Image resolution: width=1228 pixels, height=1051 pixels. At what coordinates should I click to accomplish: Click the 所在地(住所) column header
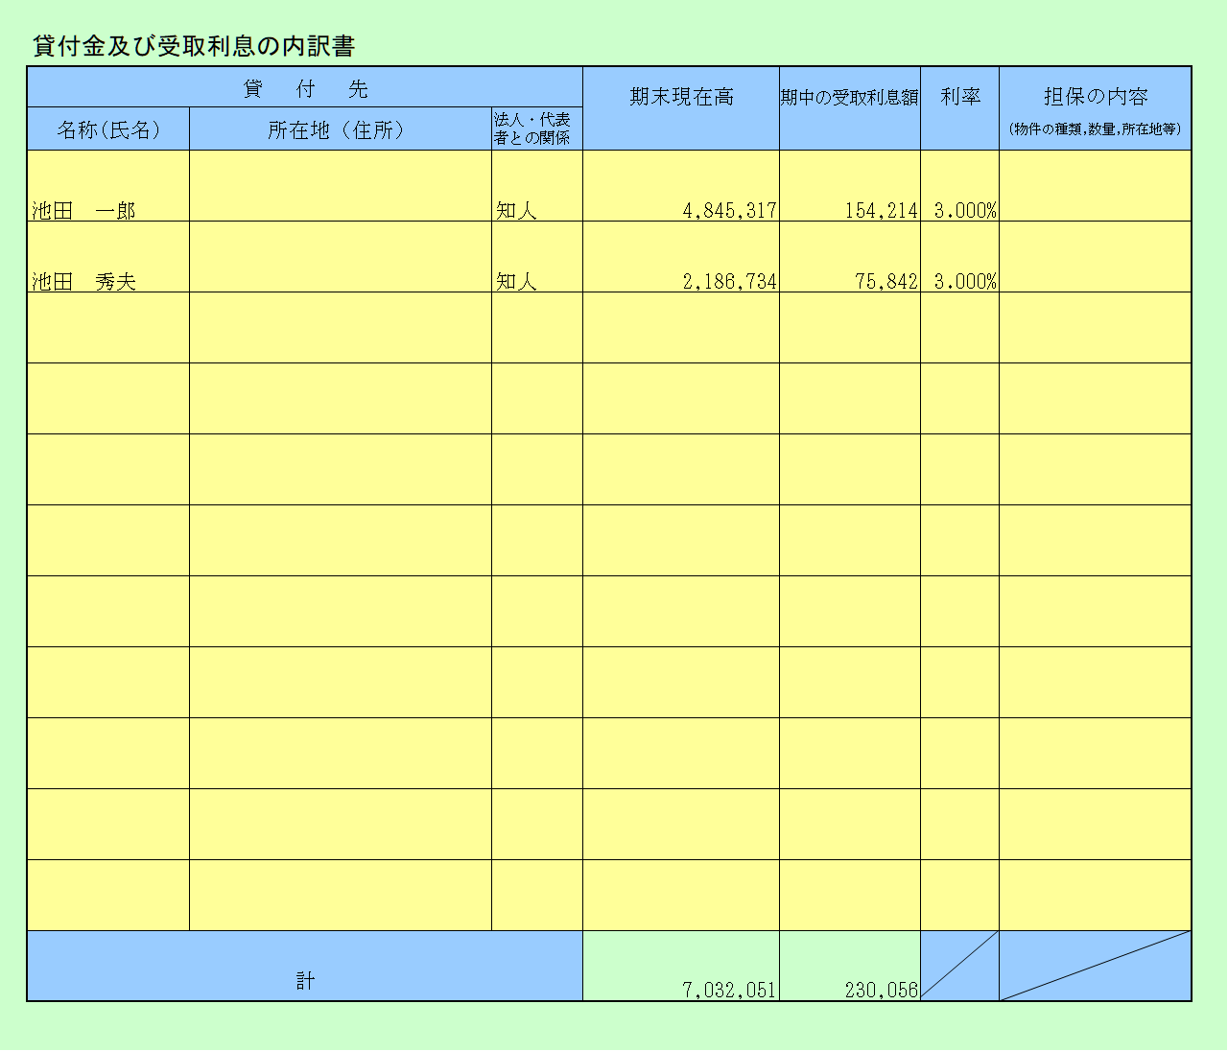pyautogui.click(x=340, y=129)
